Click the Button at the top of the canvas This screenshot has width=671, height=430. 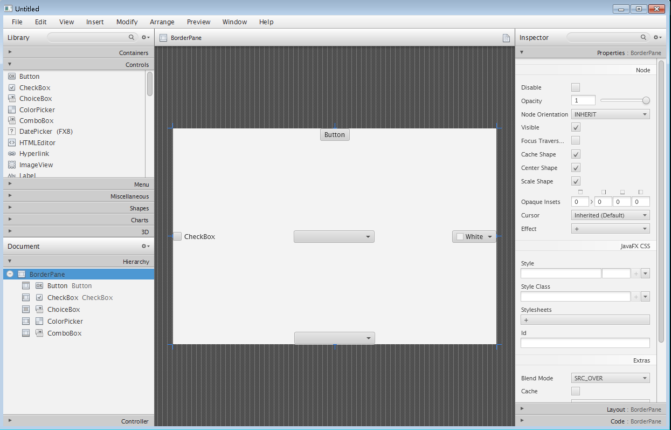335,135
